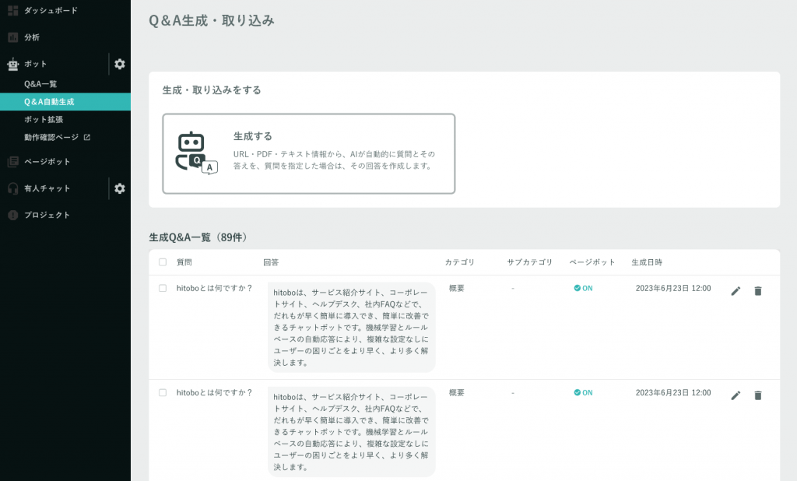Click second row date 2023年6月23日 12:00
The height and width of the screenshot is (481, 797).
click(673, 392)
